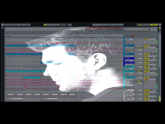This screenshot has height=124, width=165.
Task: Open the PADS track output dropdown
Action: point(139,58)
